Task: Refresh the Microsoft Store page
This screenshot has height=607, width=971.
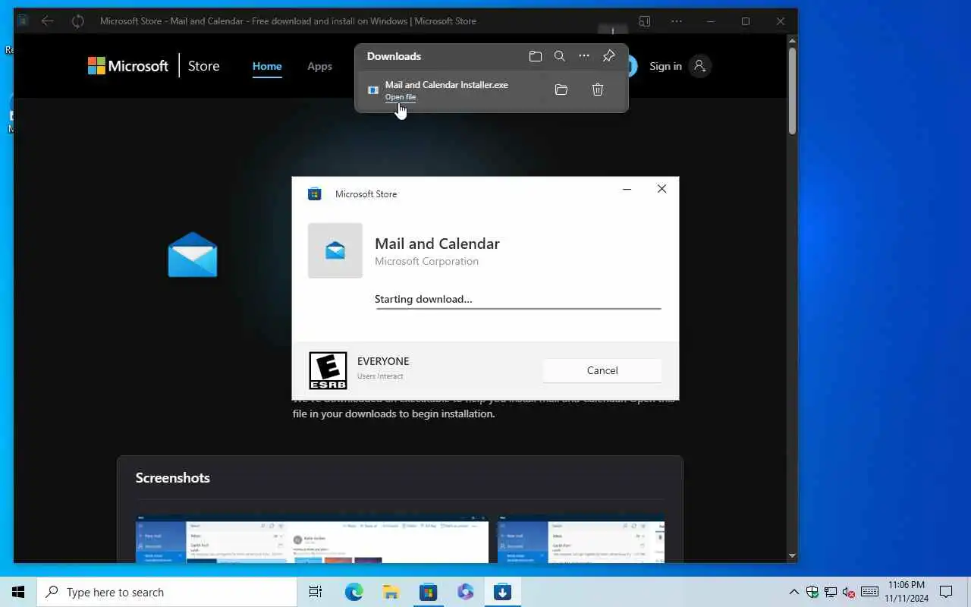Action: point(77,21)
